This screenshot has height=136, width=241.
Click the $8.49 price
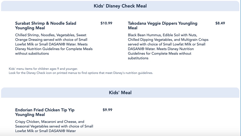coord(220,23)
